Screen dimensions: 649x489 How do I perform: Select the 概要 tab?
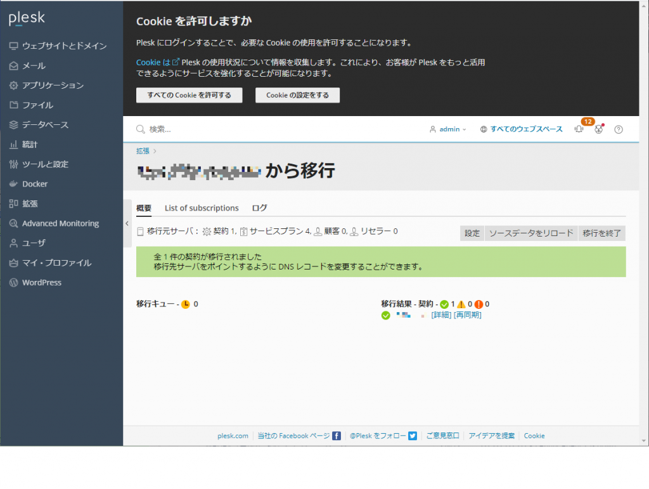coord(144,208)
